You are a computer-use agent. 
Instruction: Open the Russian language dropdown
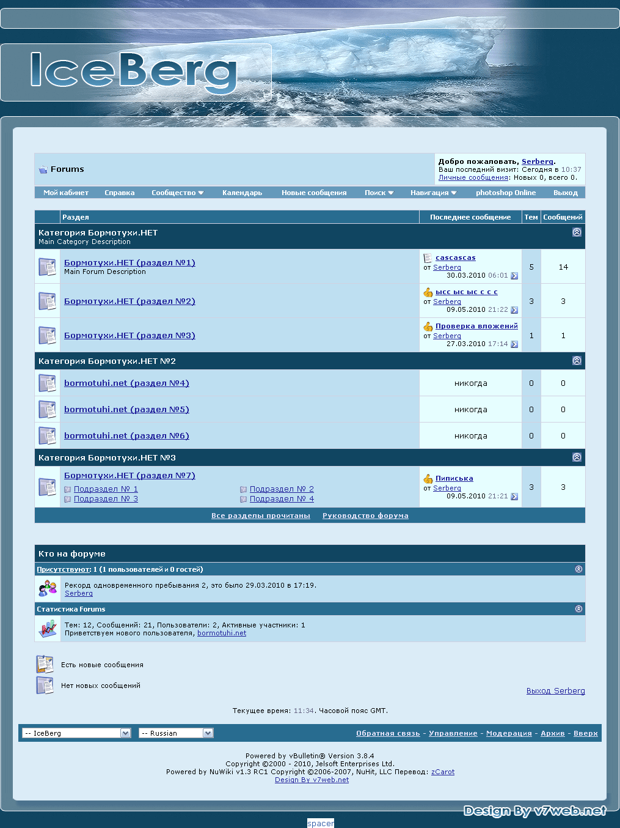tap(176, 733)
